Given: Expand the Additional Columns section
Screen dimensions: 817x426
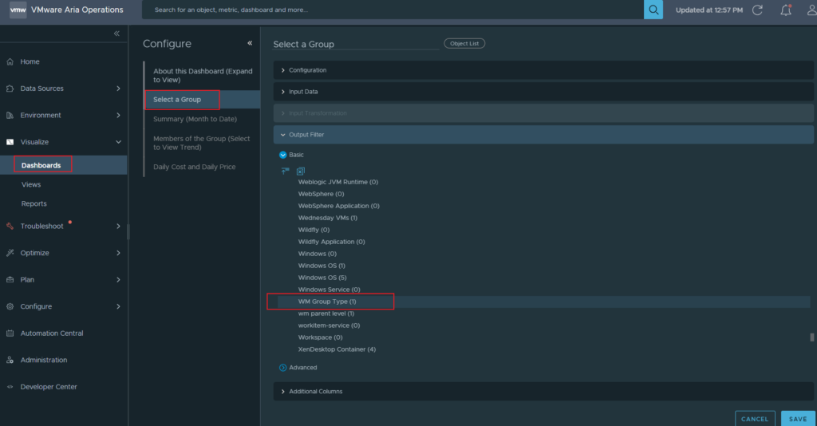Looking at the screenshot, I should (x=543, y=391).
